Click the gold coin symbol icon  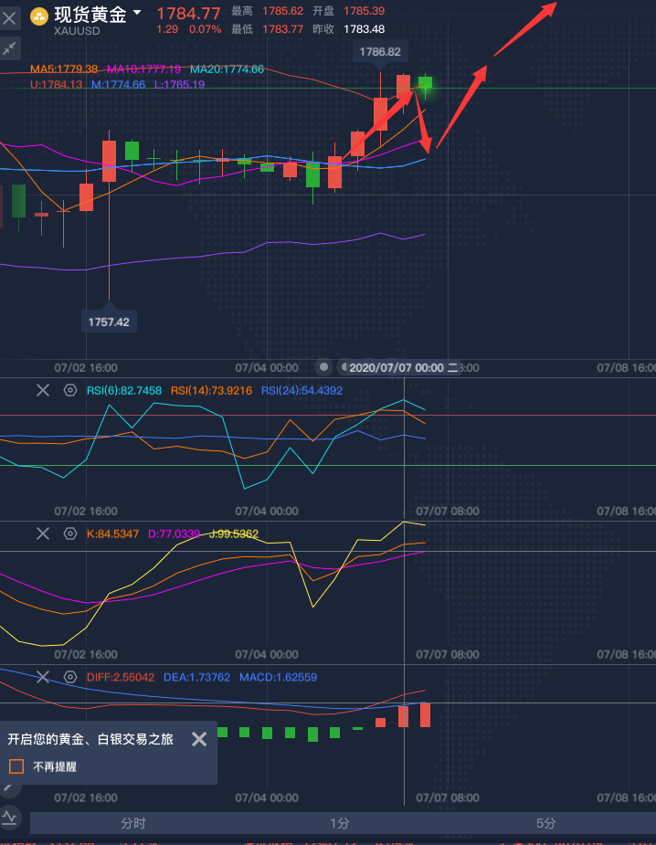pos(39,16)
